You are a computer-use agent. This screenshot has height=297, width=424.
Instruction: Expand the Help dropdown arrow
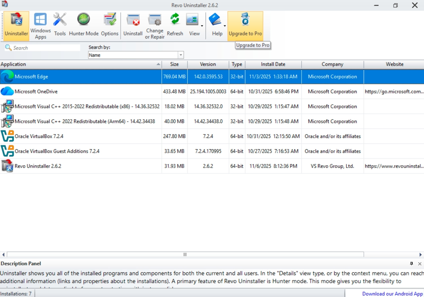coord(225,26)
